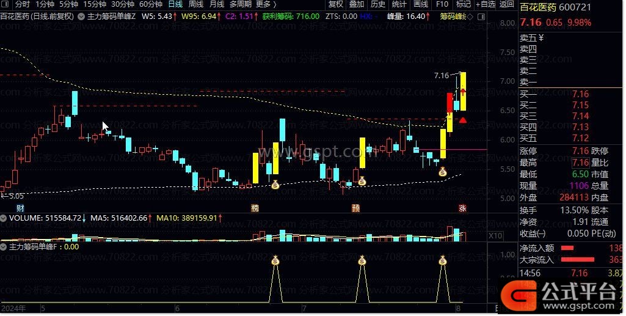Open the 主力筹码单峰F indicator dropdown icon
Image resolution: width=626 pixels, height=316 pixels.
(x=4, y=247)
